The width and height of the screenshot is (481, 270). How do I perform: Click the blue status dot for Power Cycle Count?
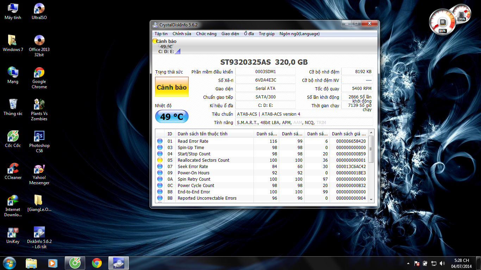tap(160, 185)
